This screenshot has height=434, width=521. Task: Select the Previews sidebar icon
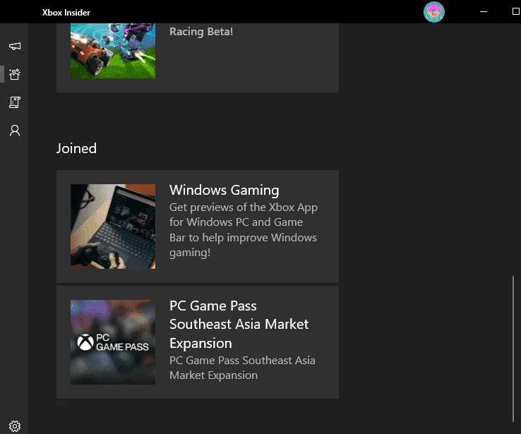point(15,74)
